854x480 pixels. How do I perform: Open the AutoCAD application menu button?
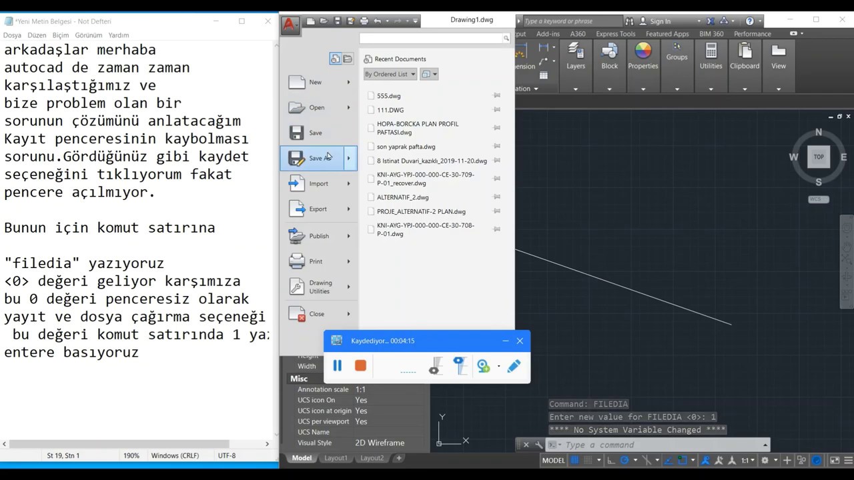coord(290,25)
